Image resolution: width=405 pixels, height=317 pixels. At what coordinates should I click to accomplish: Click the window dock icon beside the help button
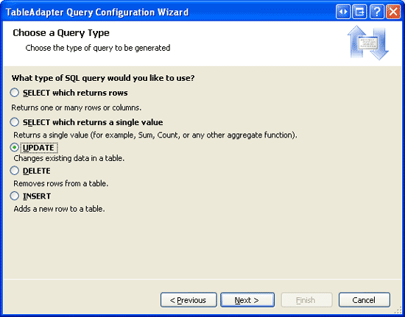click(359, 12)
